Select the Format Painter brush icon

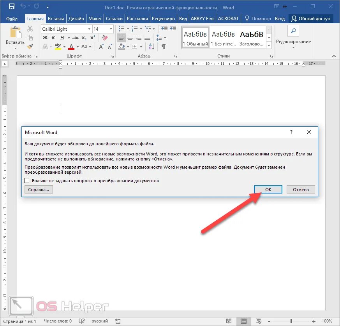click(x=30, y=46)
